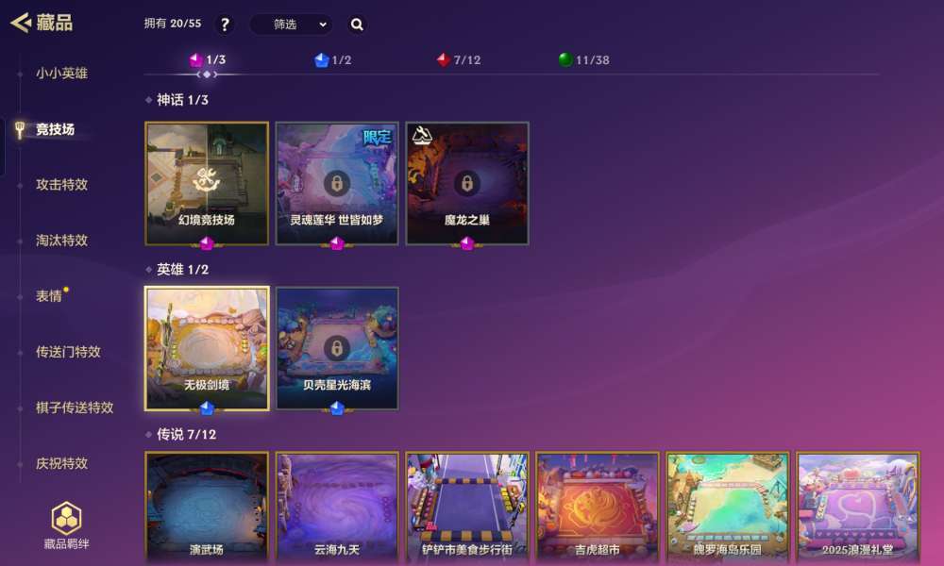Click the back arrow next to 藏品
This screenshot has height=566, width=944.
pyautogui.click(x=21, y=23)
